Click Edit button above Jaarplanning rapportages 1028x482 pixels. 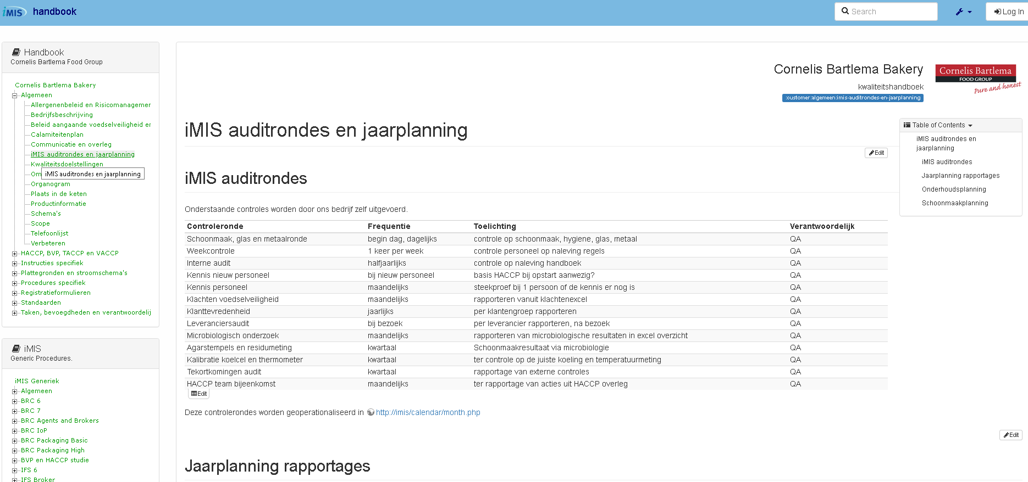coord(1011,435)
